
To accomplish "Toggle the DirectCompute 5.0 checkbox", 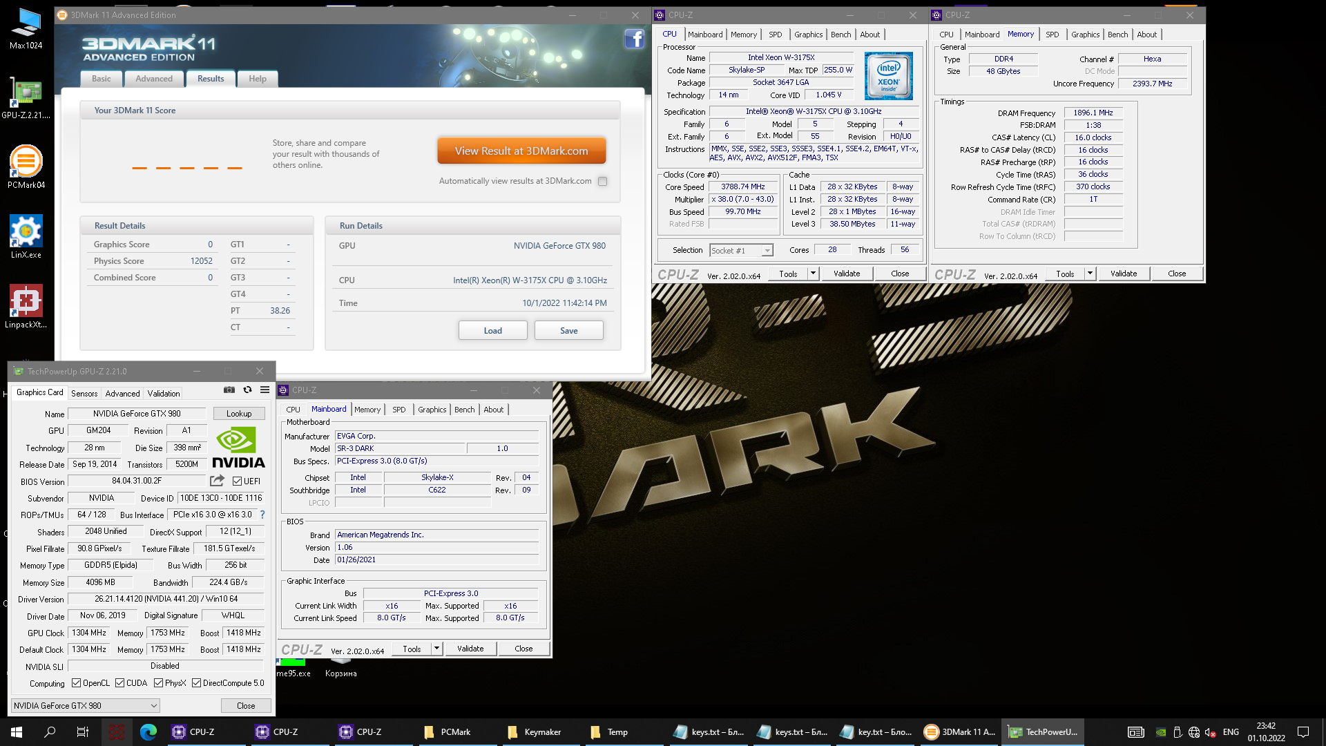I will [x=197, y=683].
